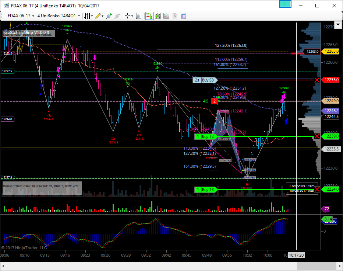The image size is (343, 271).
Task: Select the crosshair cursor tool
Action: 128,16
